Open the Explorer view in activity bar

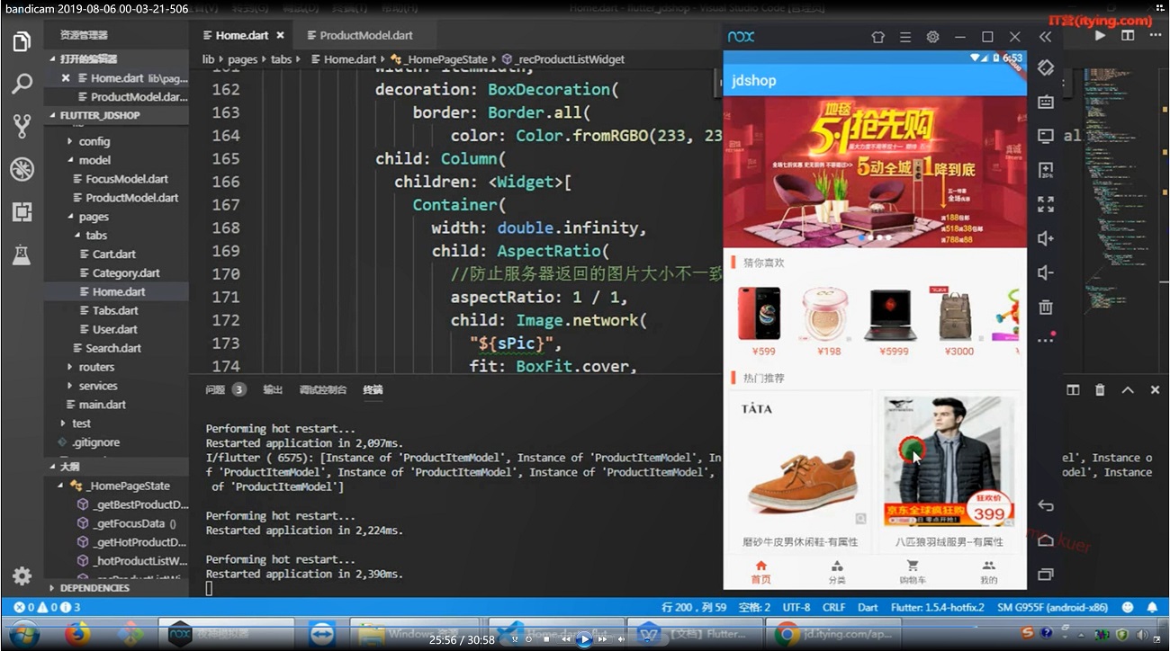click(x=22, y=41)
